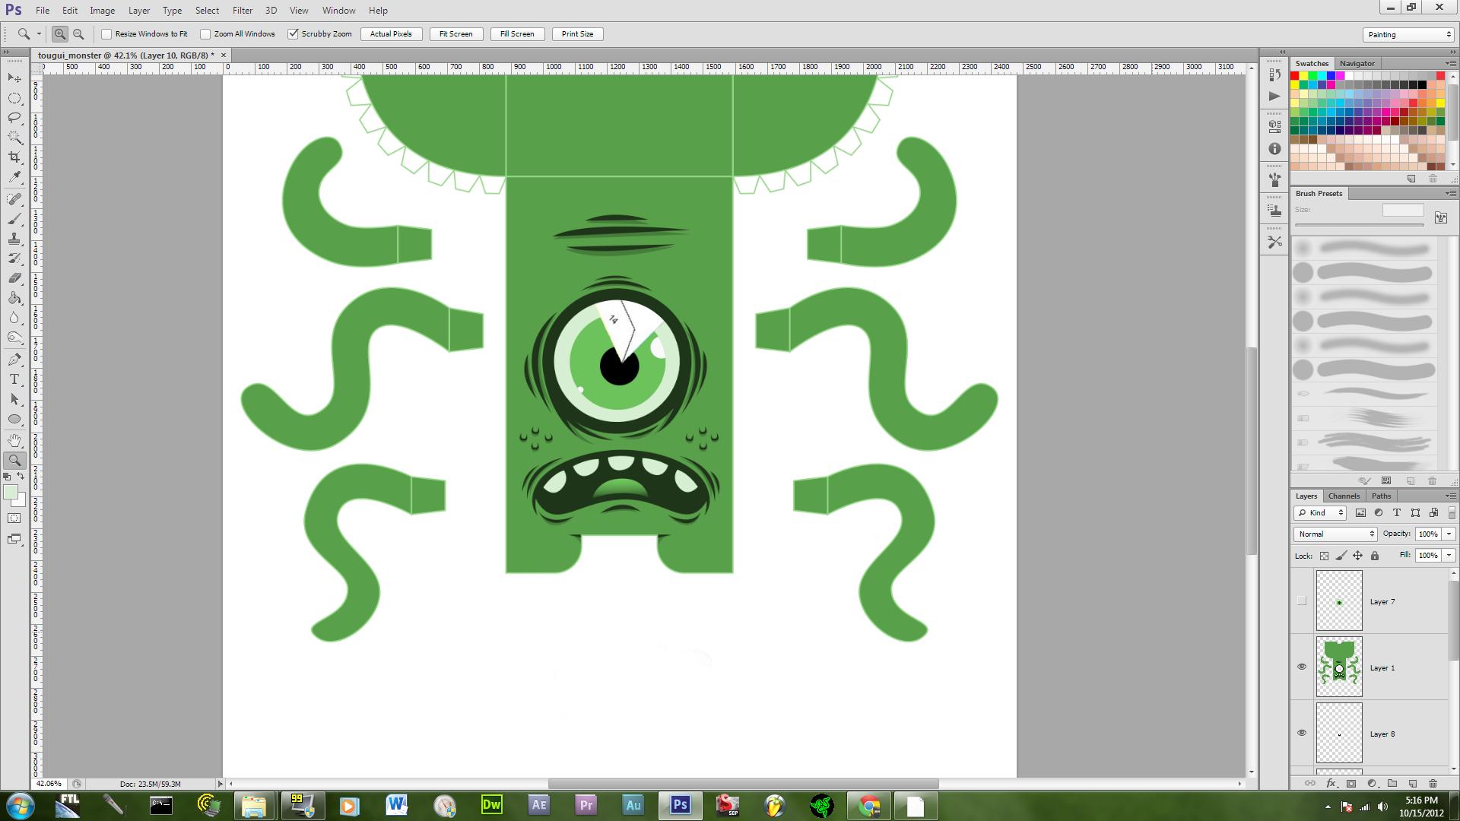Select the Elliptical Marquee tool

coord(14,98)
